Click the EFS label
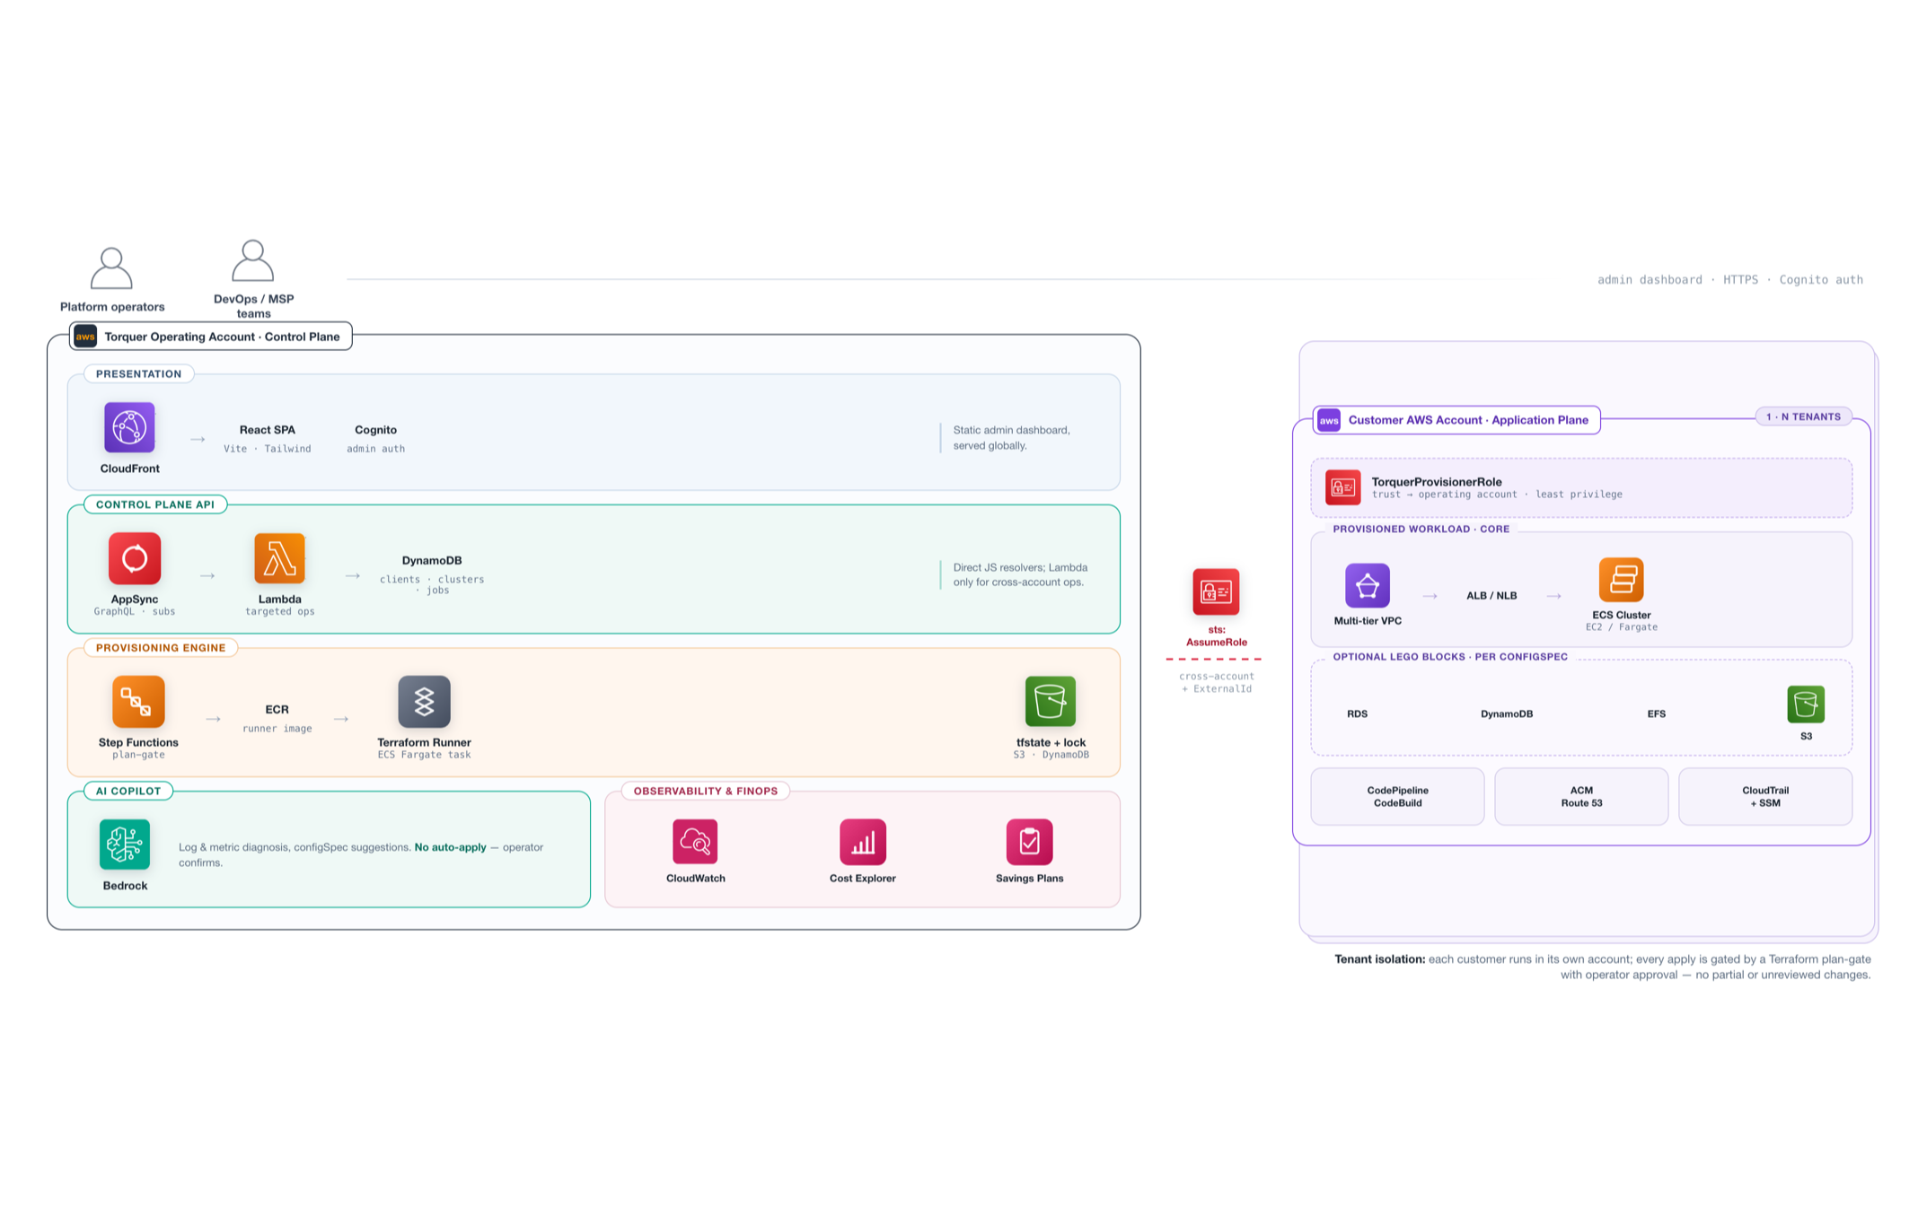 coord(1656,714)
